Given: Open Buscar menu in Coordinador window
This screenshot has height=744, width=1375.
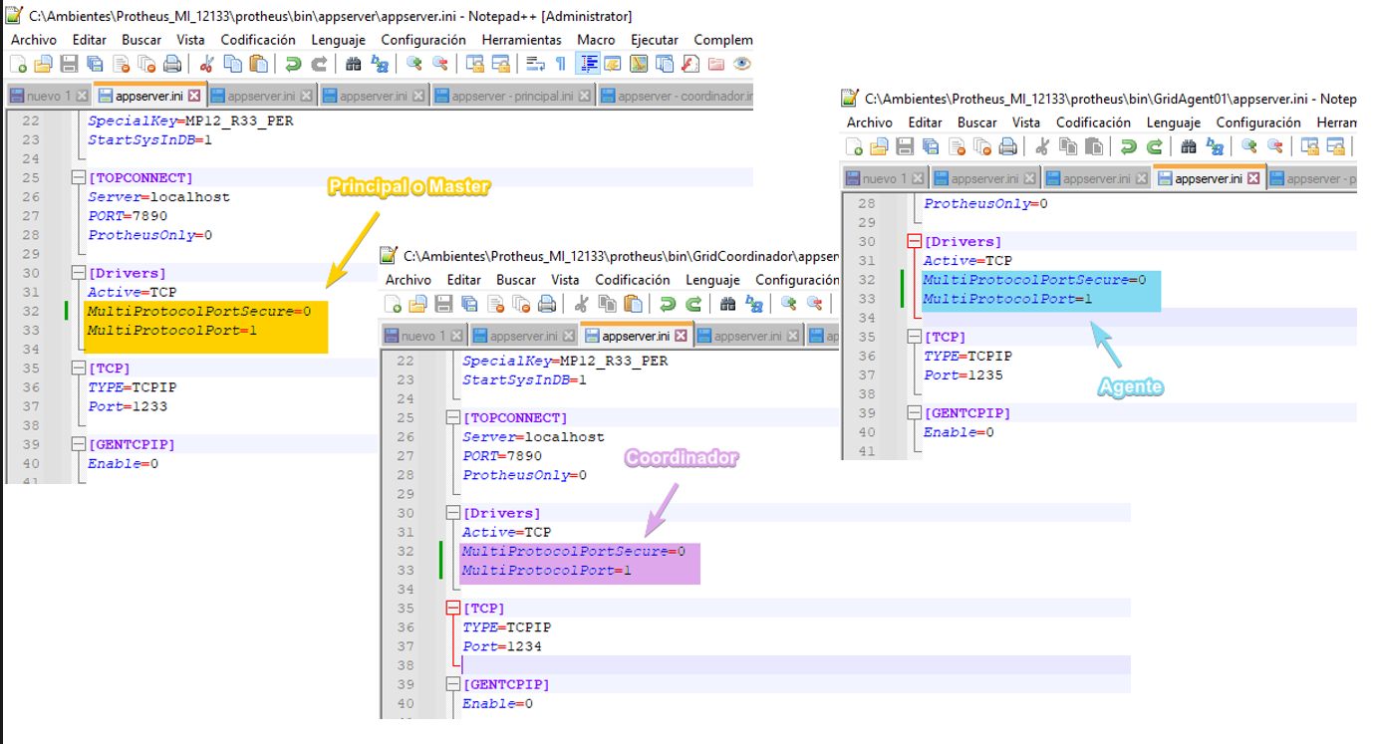Looking at the screenshot, I should tap(516, 280).
